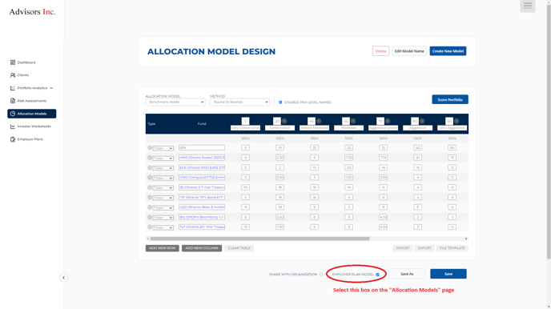Select the Allocation Models menu item
Image resolution: width=551 pixels, height=309 pixels.
[x=31, y=114]
